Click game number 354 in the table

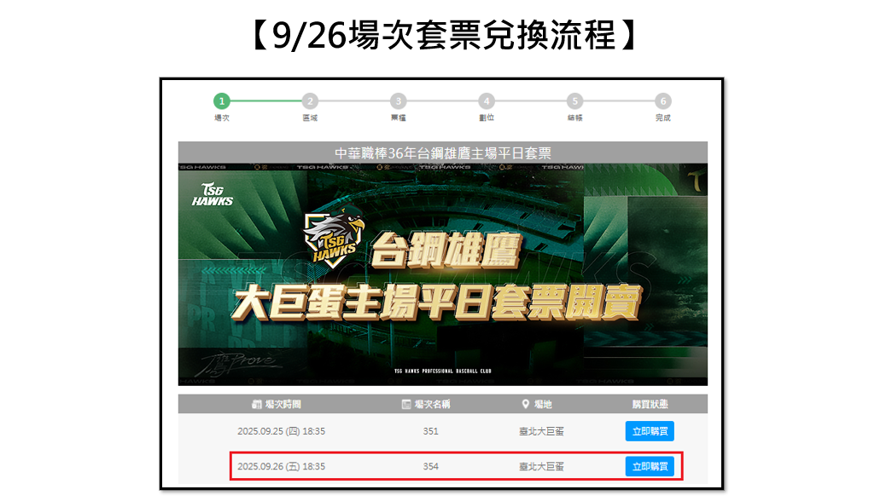click(431, 466)
